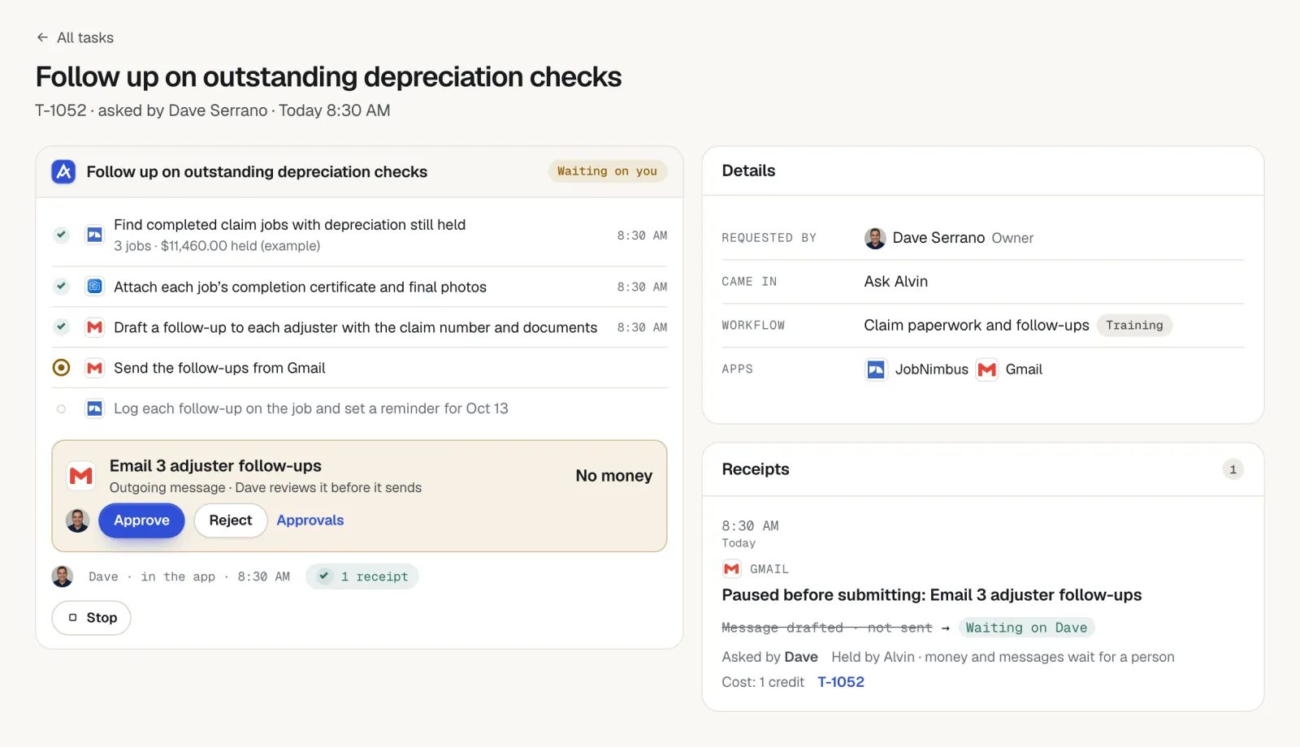The width and height of the screenshot is (1300, 747).
Task: Click Dave Serrano's avatar in Details panel
Action: [x=875, y=238]
